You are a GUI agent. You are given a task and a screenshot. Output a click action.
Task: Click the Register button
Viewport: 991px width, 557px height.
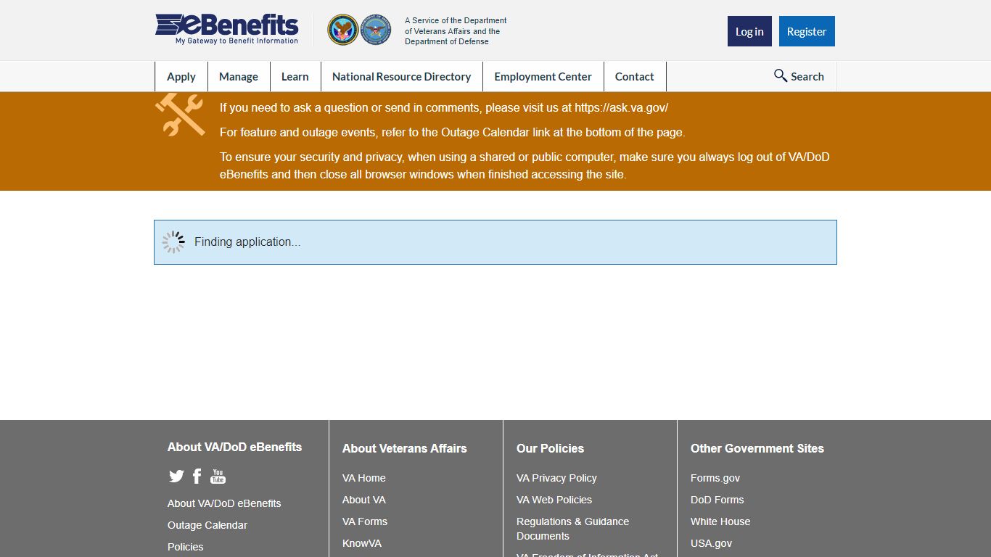click(807, 31)
